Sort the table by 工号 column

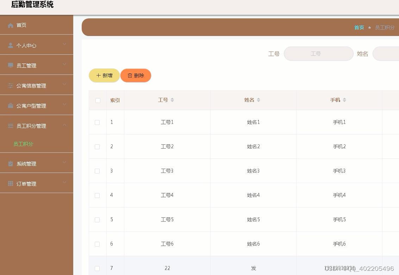(x=172, y=100)
